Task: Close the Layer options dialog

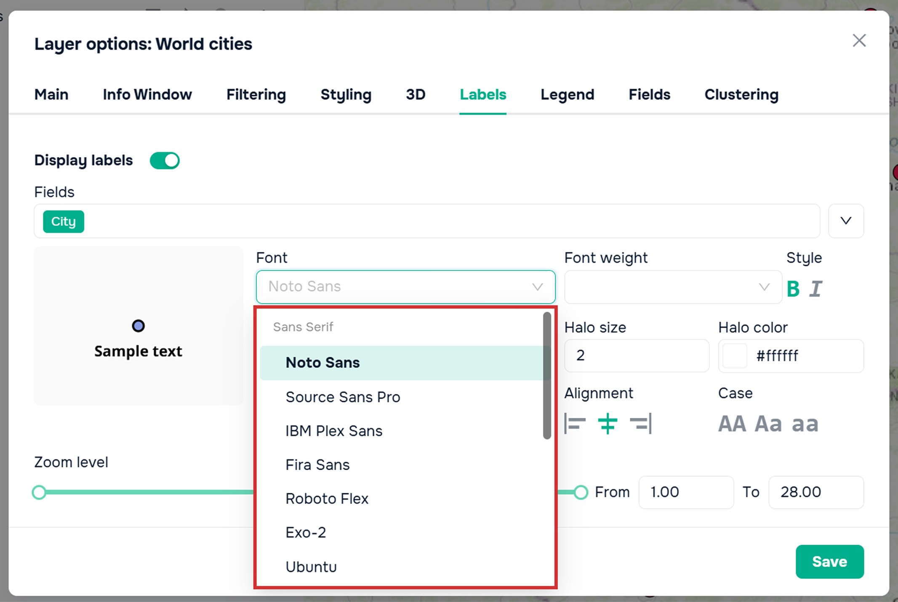Action: pyautogui.click(x=859, y=41)
